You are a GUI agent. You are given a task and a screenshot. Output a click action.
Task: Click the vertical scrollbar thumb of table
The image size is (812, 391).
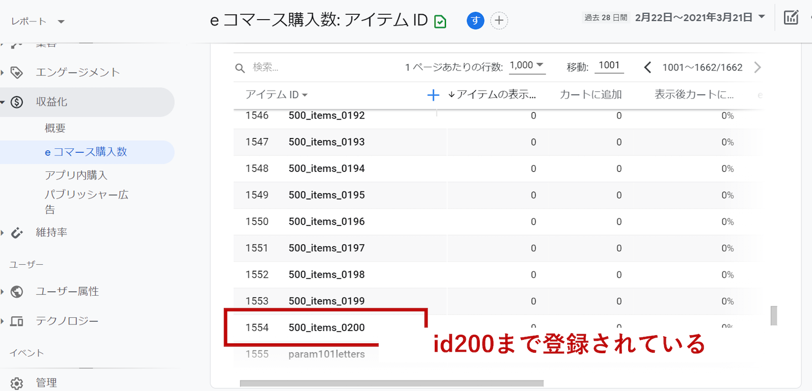[774, 316]
